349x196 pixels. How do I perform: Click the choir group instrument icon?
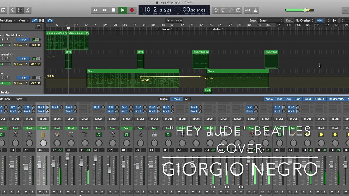154,134
